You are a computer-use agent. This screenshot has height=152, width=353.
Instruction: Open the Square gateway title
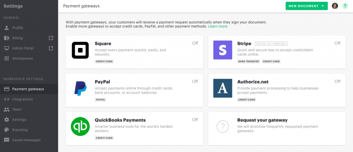click(x=103, y=44)
